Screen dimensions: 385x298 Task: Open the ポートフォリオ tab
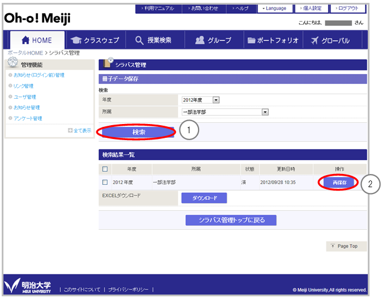pos(273,40)
